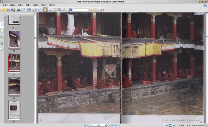
Task: Open the Comments panel sidebar icon
Action: pos(2,37)
